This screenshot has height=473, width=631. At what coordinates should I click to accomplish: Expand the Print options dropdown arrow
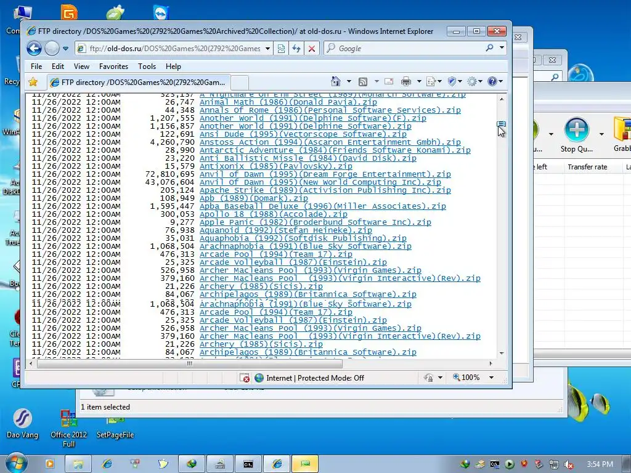(x=419, y=82)
